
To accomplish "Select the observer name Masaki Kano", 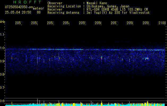I will (x=97, y=3).
